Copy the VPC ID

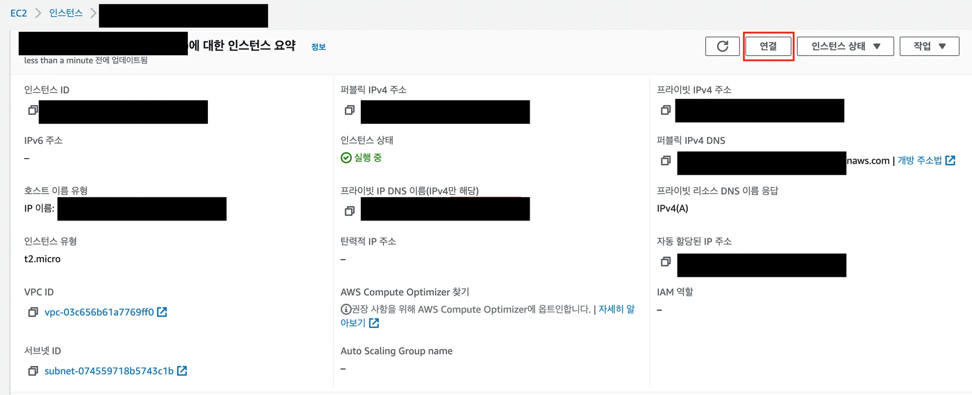pos(33,312)
